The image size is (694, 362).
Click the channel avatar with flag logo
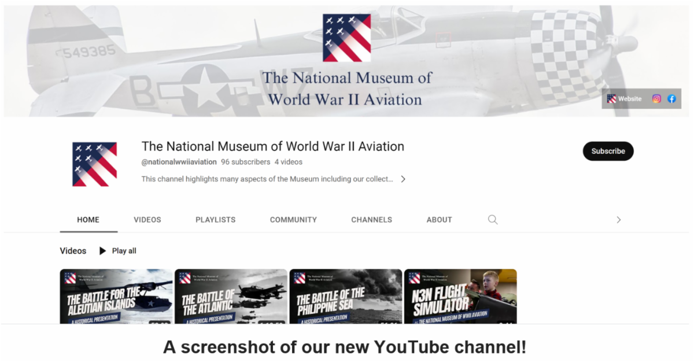pos(95,164)
